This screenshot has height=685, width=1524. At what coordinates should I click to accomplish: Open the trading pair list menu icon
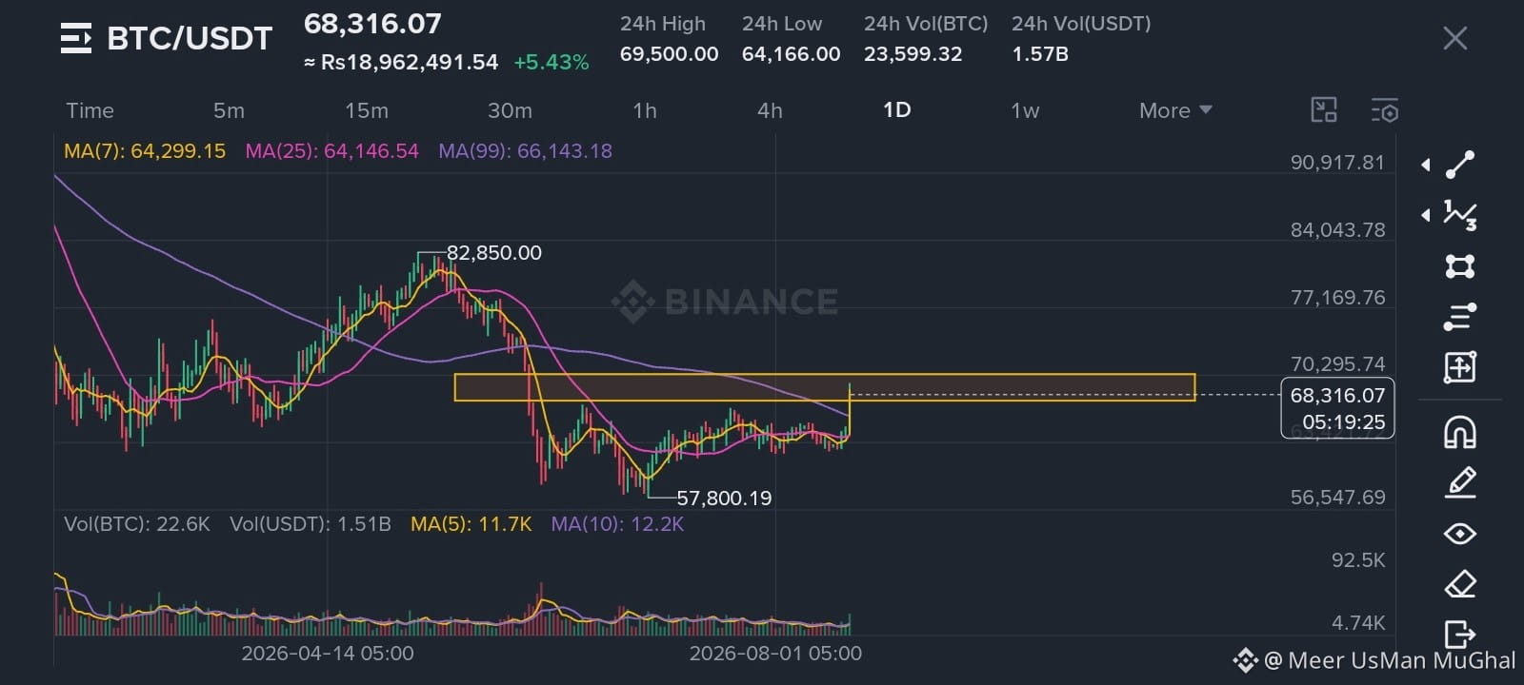coord(76,38)
